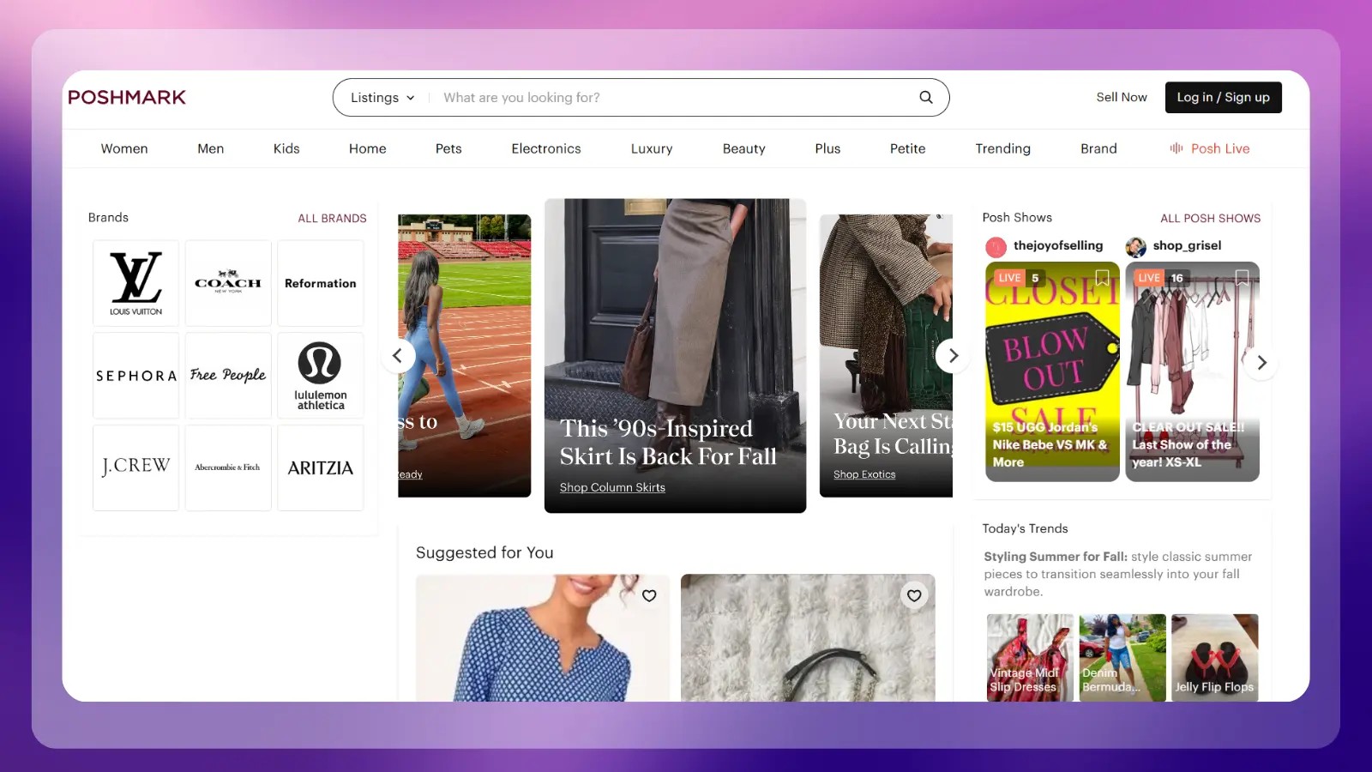
Task: Open the Men category menu
Action: coord(211,148)
